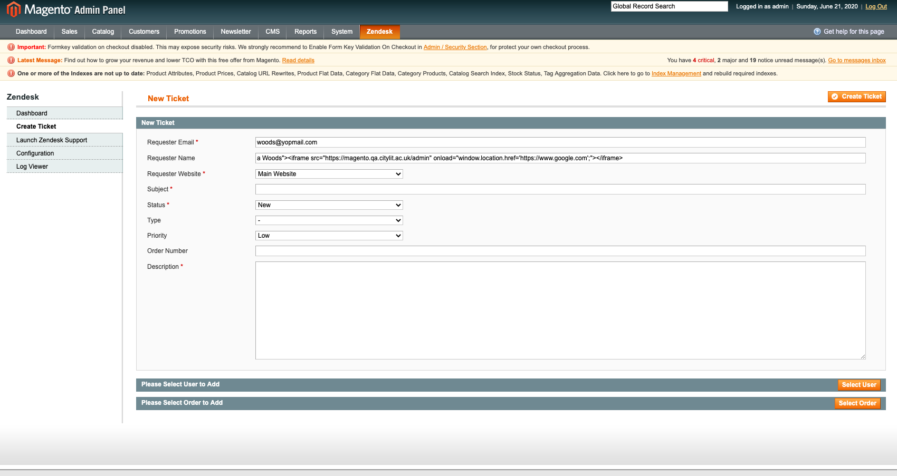Open Launch Zendesk Support
897x476 pixels.
[64, 140]
